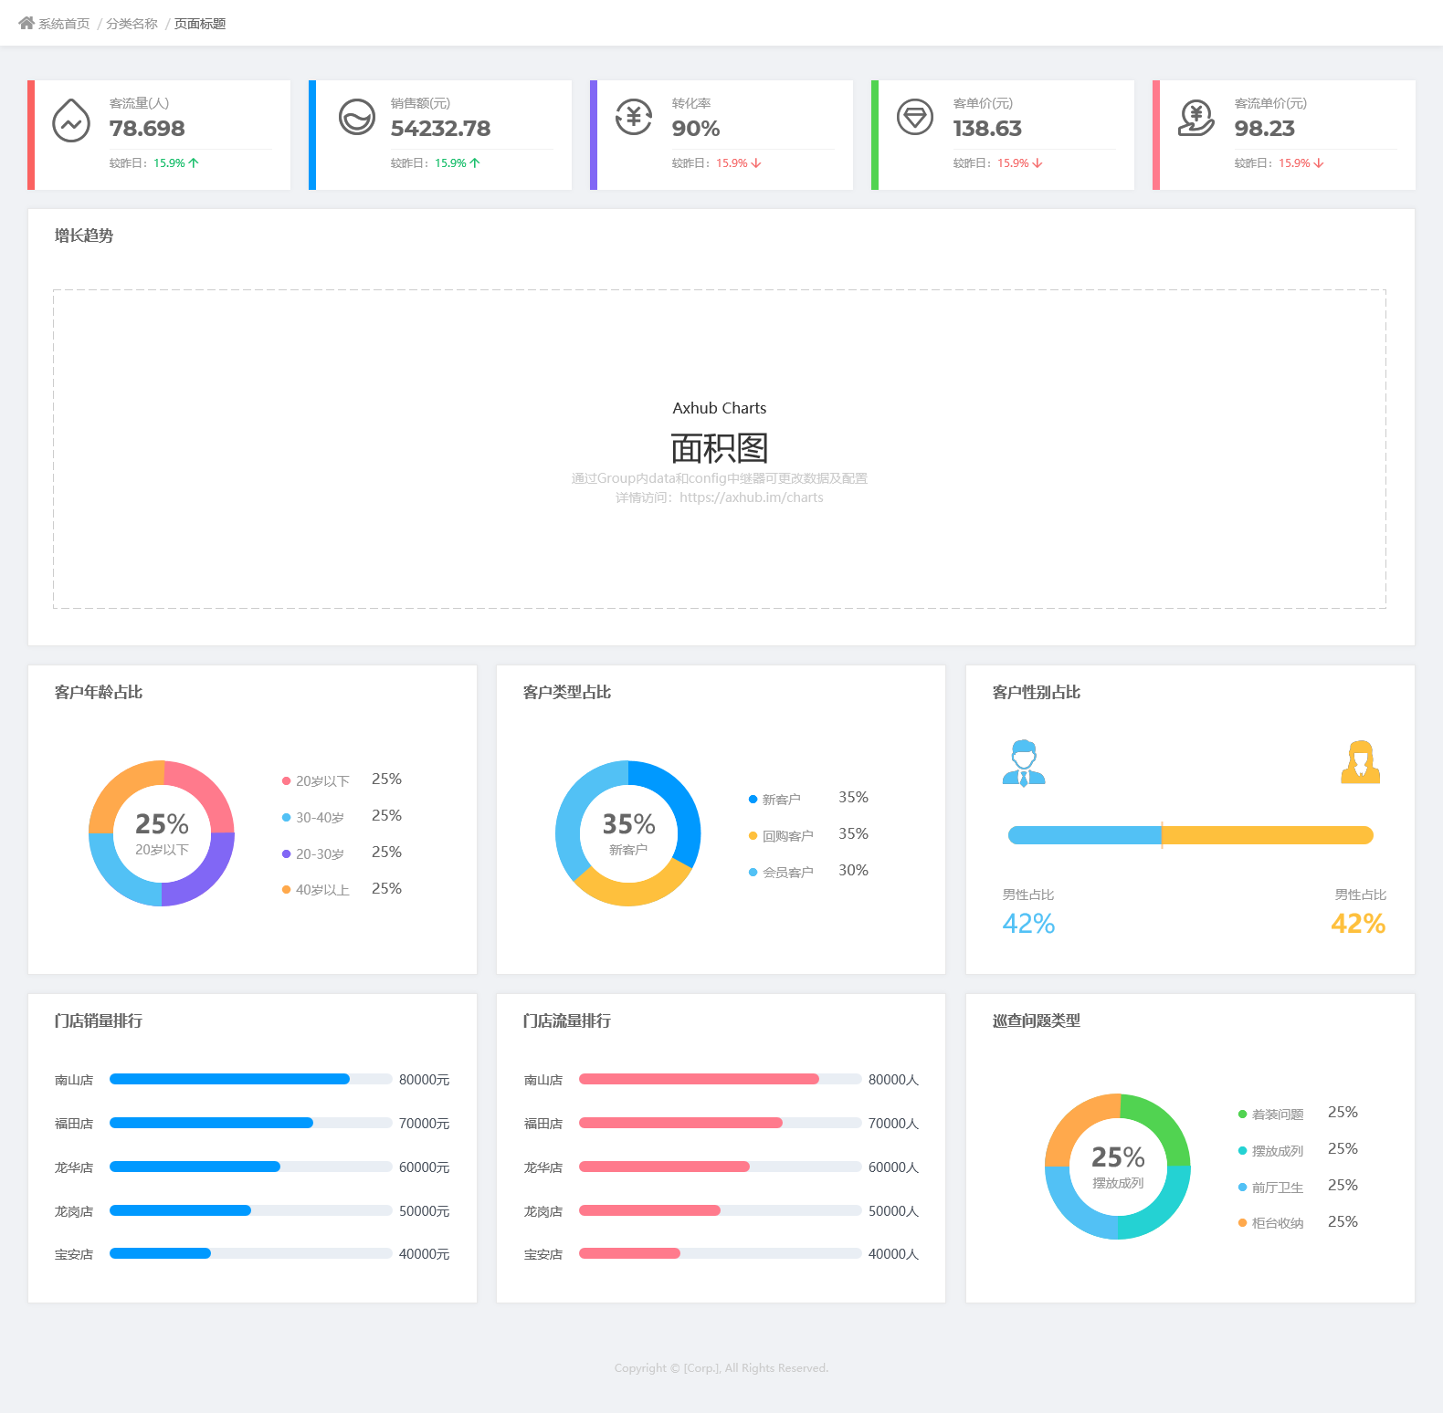
Task: Select 着装问题 legend item
Action: click(x=1270, y=1115)
